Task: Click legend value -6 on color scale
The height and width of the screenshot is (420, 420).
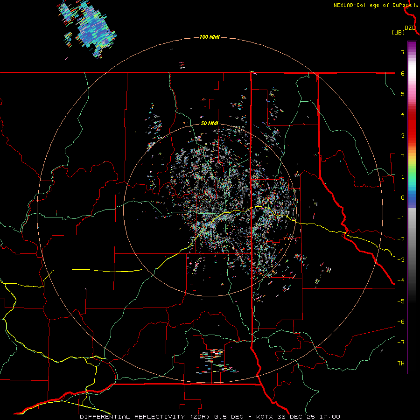Action: (x=401, y=322)
